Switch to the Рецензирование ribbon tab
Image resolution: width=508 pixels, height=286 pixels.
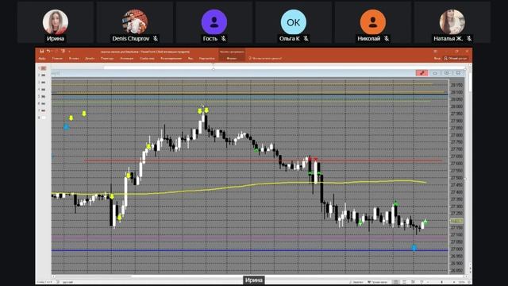coord(171,58)
